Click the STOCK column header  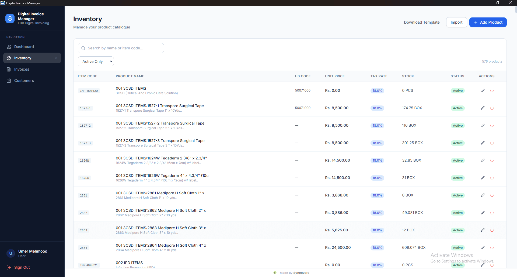(x=408, y=76)
